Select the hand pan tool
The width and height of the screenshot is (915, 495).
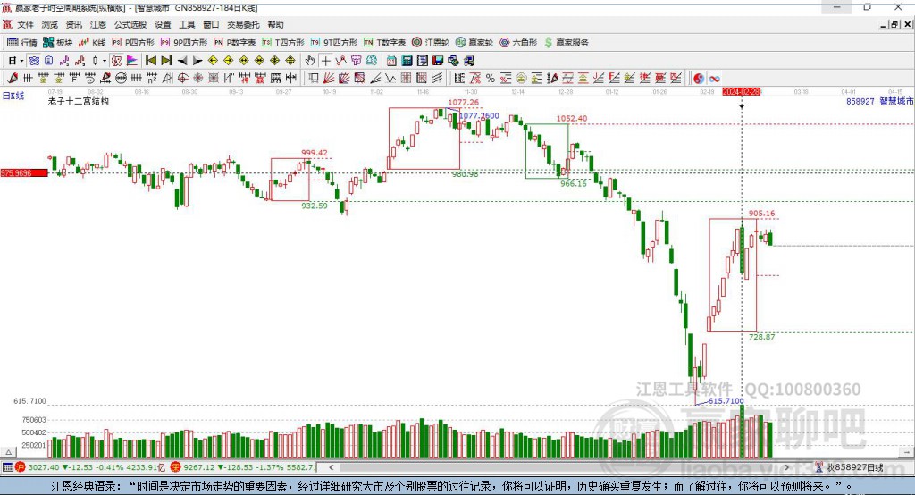[310, 61]
